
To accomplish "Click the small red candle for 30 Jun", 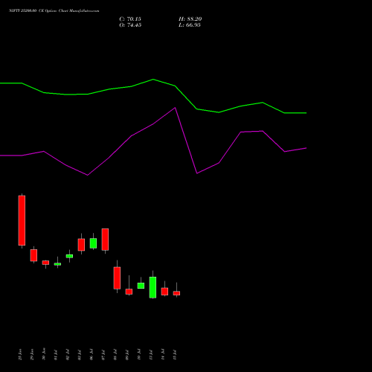I will 45,263.
